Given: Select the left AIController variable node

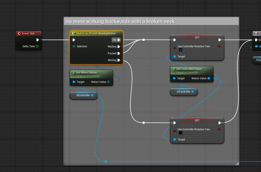Looking at the screenshot, I should (x=84, y=95).
